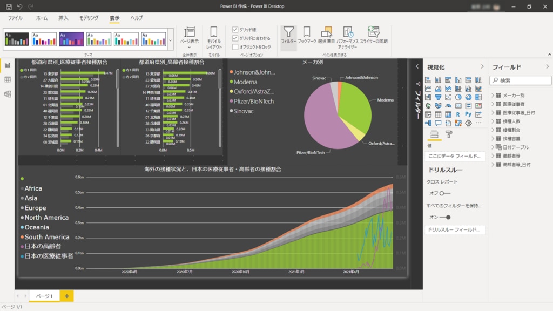Pick the decomposition tree visual icon
This screenshot has width=553, height=311.
[428, 123]
